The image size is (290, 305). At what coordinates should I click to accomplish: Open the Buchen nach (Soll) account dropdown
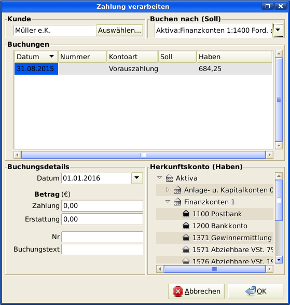pos(278,30)
